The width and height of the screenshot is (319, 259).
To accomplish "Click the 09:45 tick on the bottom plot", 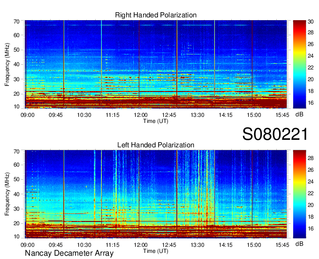I will (55, 245).
